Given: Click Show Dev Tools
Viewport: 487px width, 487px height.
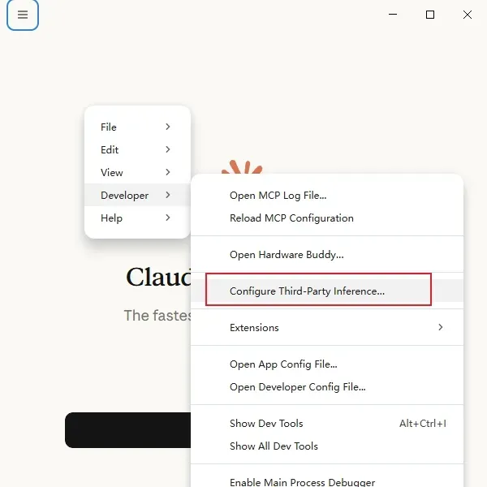Looking at the screenshot, I should point(327,424).
